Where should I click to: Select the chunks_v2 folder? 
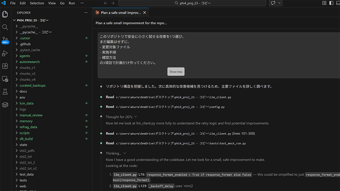point(27,74)
